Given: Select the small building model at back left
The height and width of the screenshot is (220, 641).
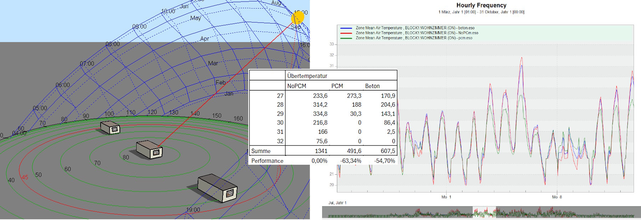Looking at the screenshot, I should pyautogui.click(x=110, y=127).
